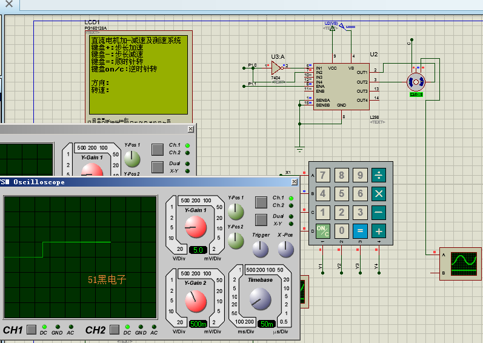
Task: Adjust the Y-Pos 1 knob on front oscilloscope
Action: 236,212
